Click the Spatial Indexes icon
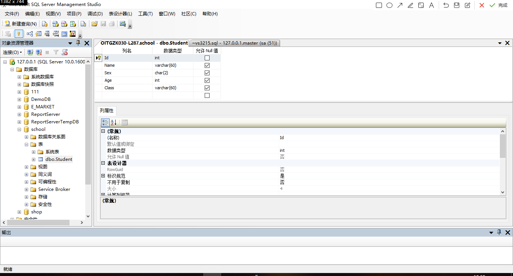513x276 pixels. point(73,34)
